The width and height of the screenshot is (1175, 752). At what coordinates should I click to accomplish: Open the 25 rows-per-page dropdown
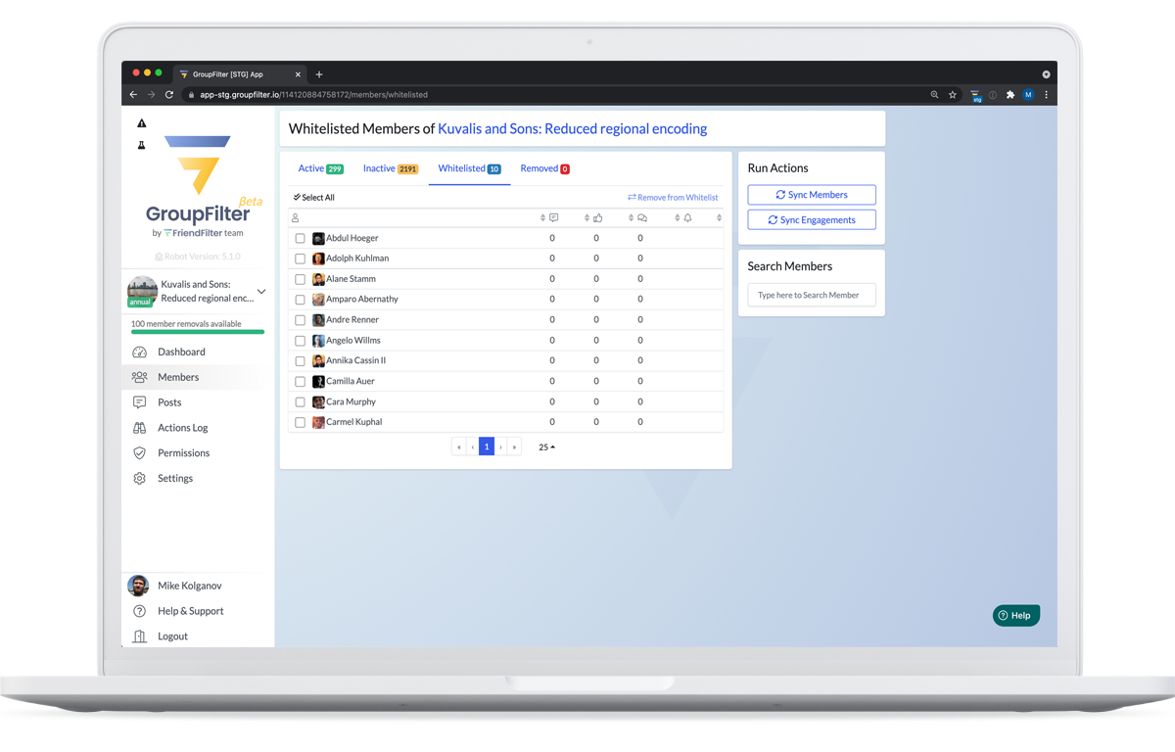pos(545,446)
